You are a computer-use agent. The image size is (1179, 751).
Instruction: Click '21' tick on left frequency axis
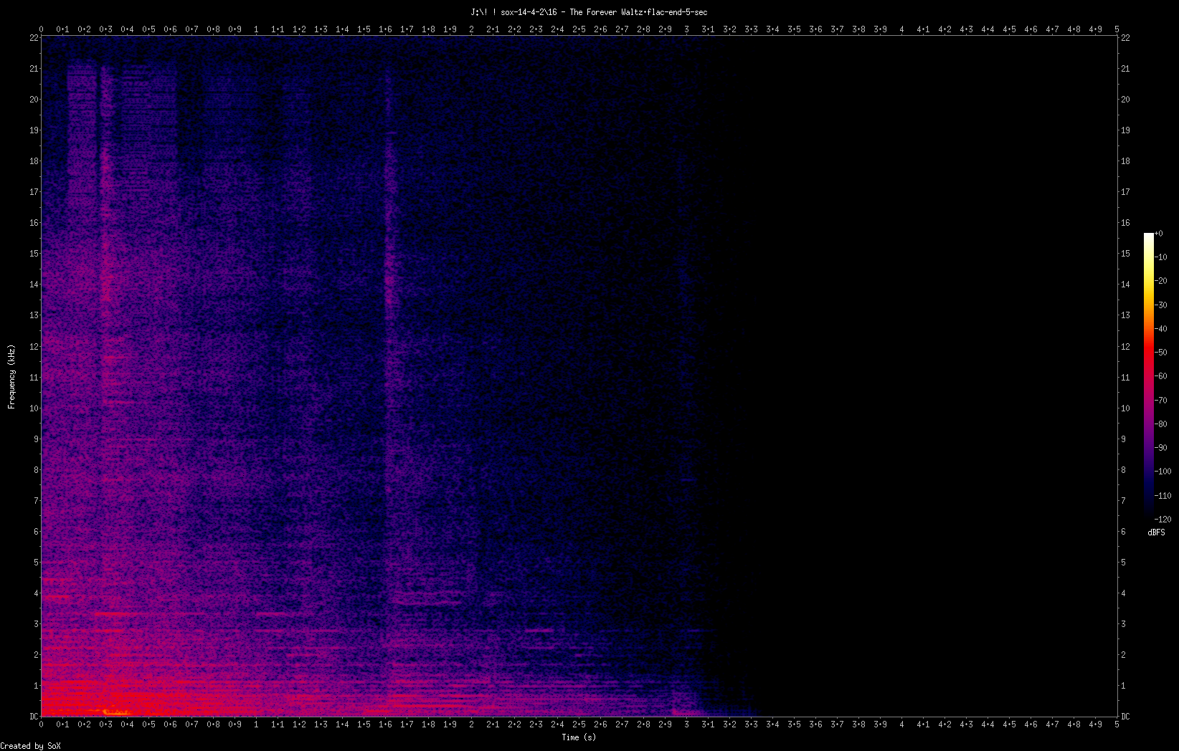(x=34, y=69)
